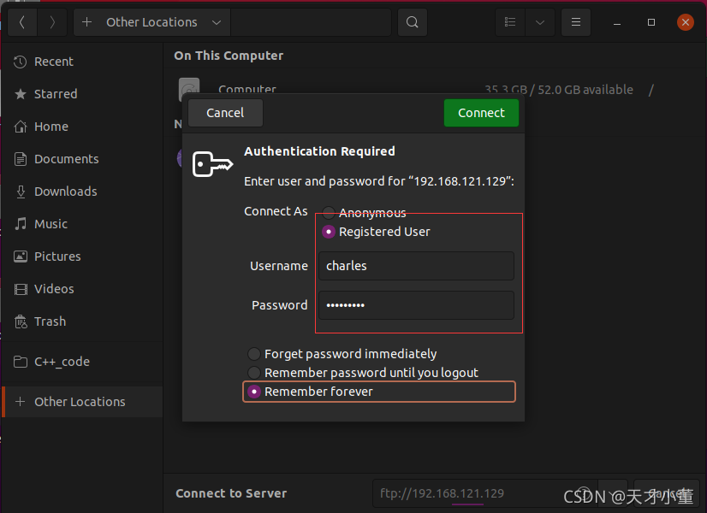
Task: Open the C++_code bookmark
Action: point(82,362)
